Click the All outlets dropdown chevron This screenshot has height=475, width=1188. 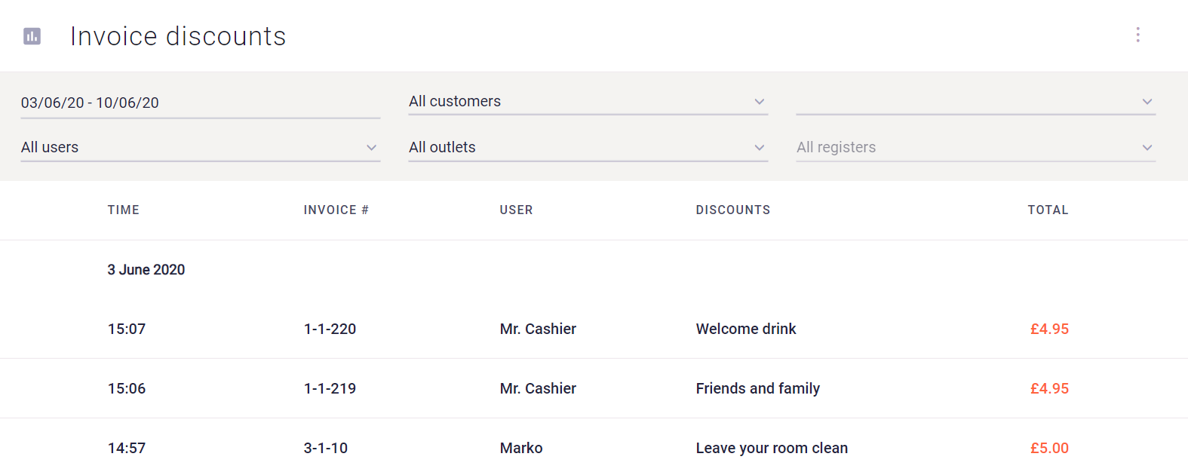pos(761,148)
